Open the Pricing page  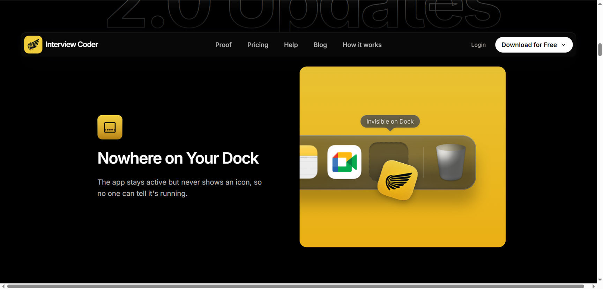click(258, 45)
